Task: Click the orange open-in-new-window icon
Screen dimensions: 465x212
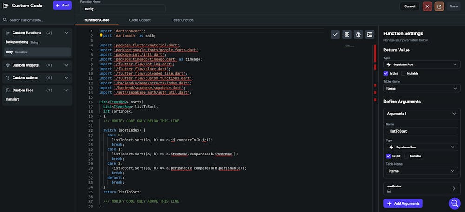Action: 439,6
